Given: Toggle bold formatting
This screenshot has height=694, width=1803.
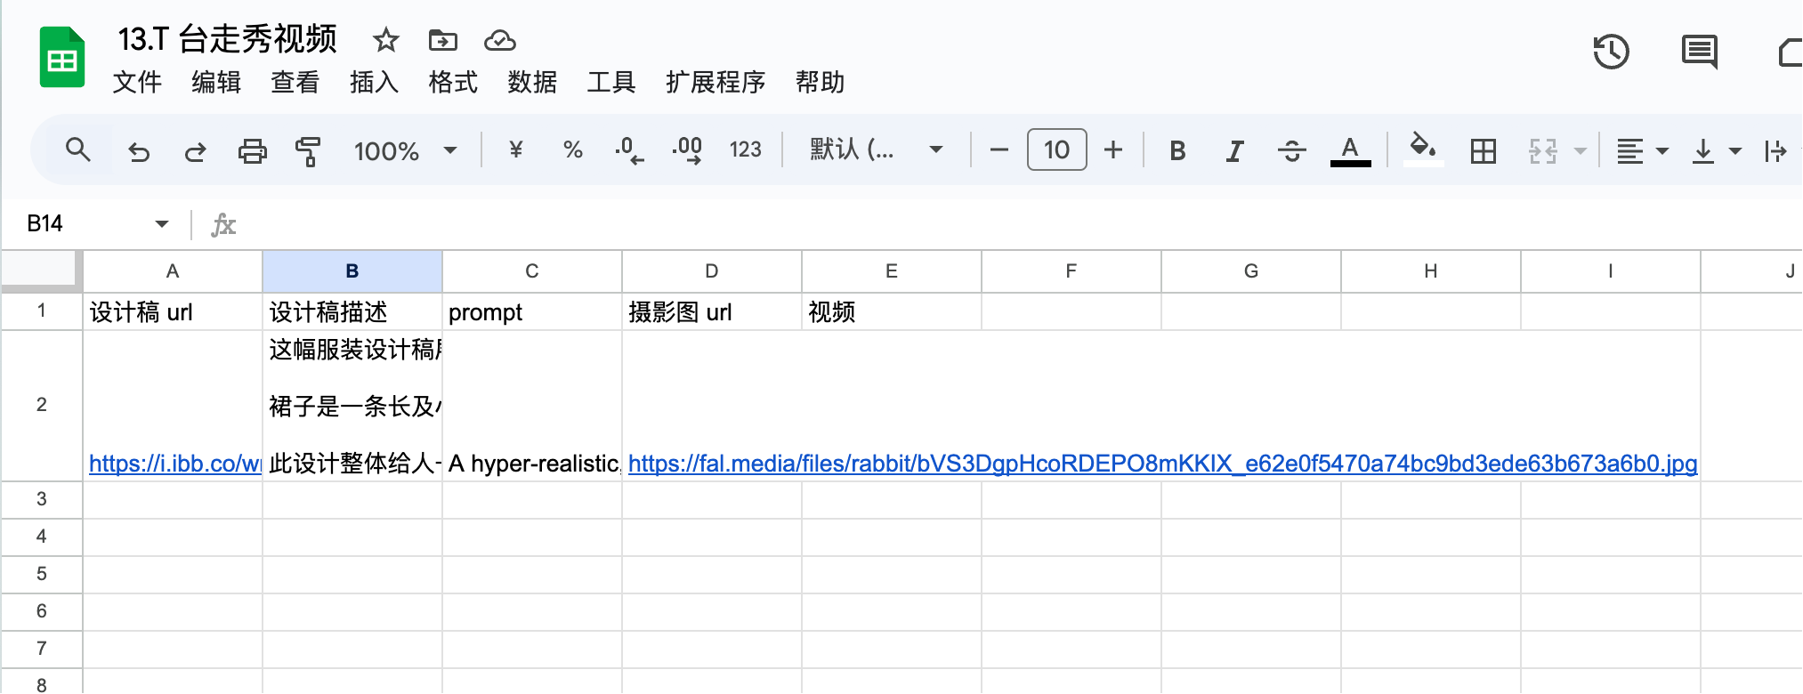Looking at the screenshot, I should coord(1176,150).
